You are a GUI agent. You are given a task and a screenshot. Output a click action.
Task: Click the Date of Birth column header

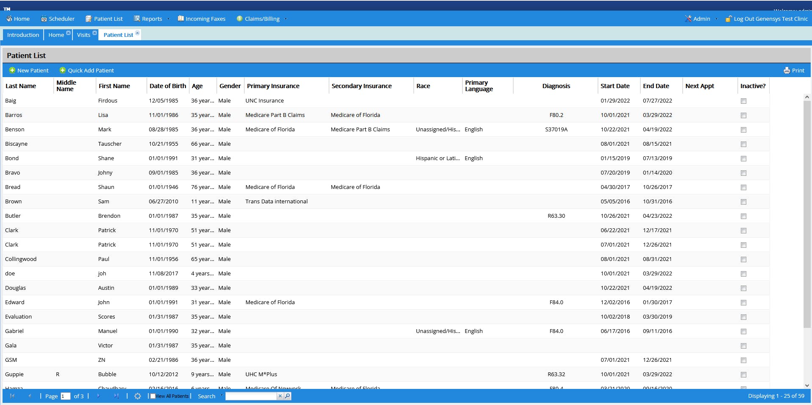(168, 86)
